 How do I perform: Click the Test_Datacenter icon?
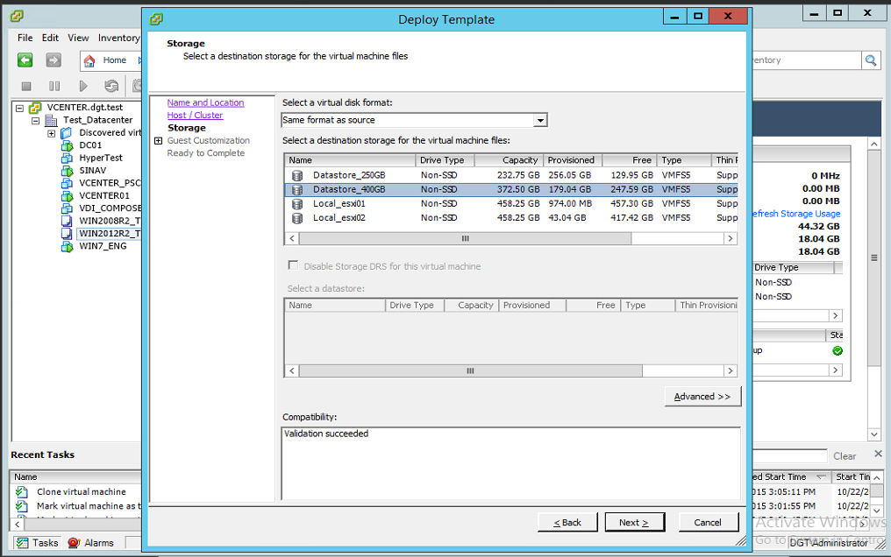[x=51, y=120]
